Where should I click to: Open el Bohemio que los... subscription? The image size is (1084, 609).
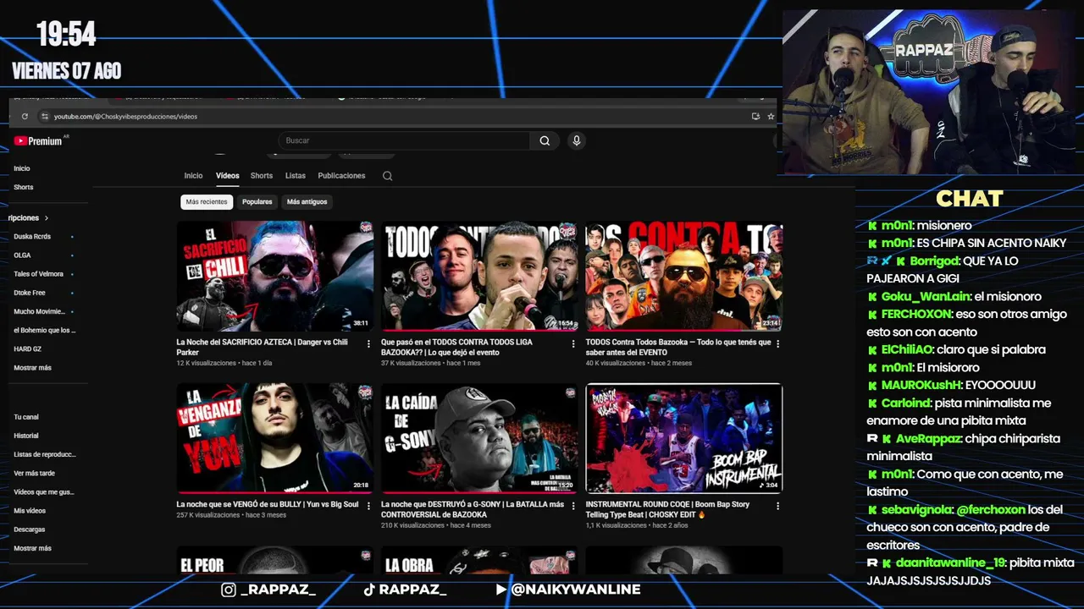[x=45, y=330]
